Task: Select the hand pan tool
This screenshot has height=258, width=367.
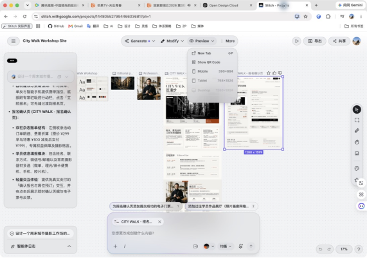Action: 357,142
